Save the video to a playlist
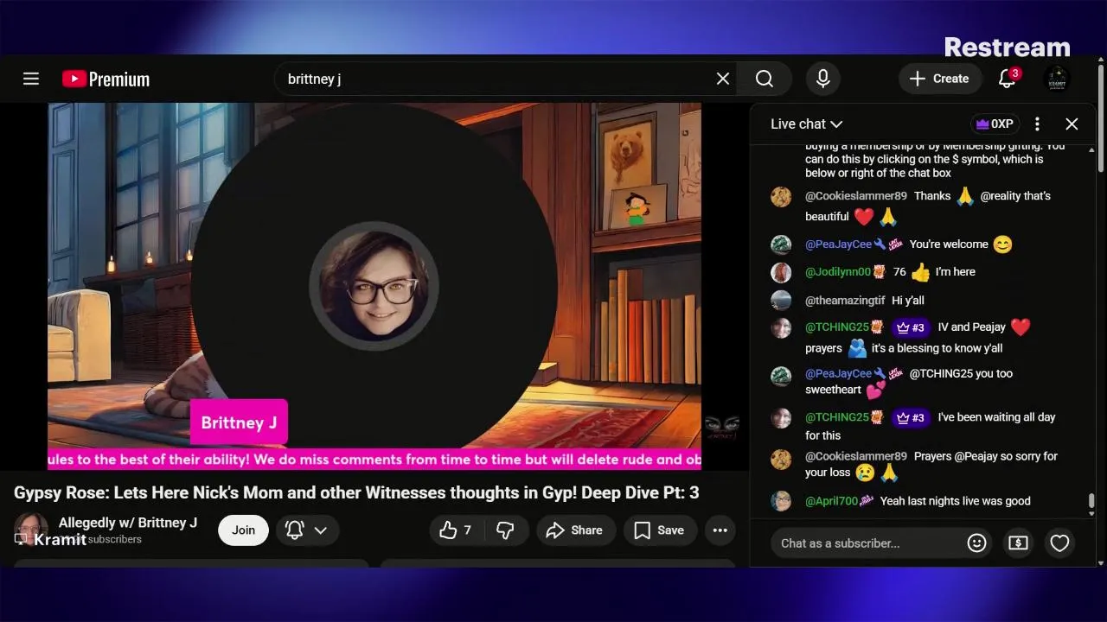Viewport: 1107px width, 622px height. [x=659, y=530]
